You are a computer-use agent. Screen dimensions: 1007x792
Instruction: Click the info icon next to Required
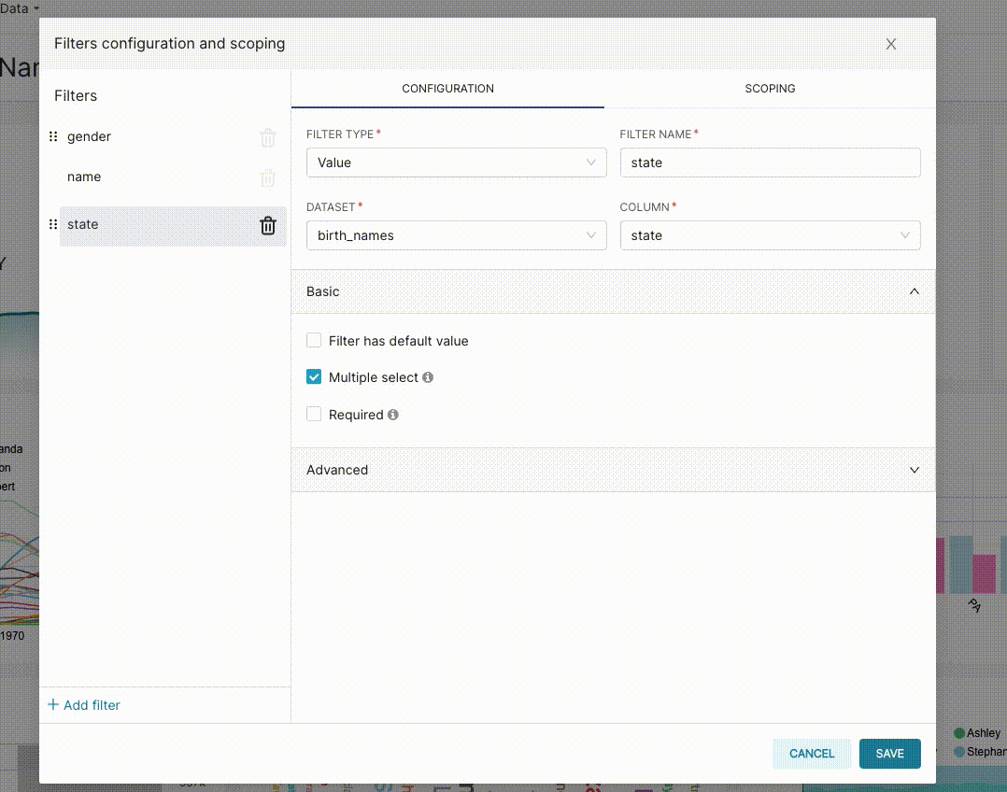(393, 415)
